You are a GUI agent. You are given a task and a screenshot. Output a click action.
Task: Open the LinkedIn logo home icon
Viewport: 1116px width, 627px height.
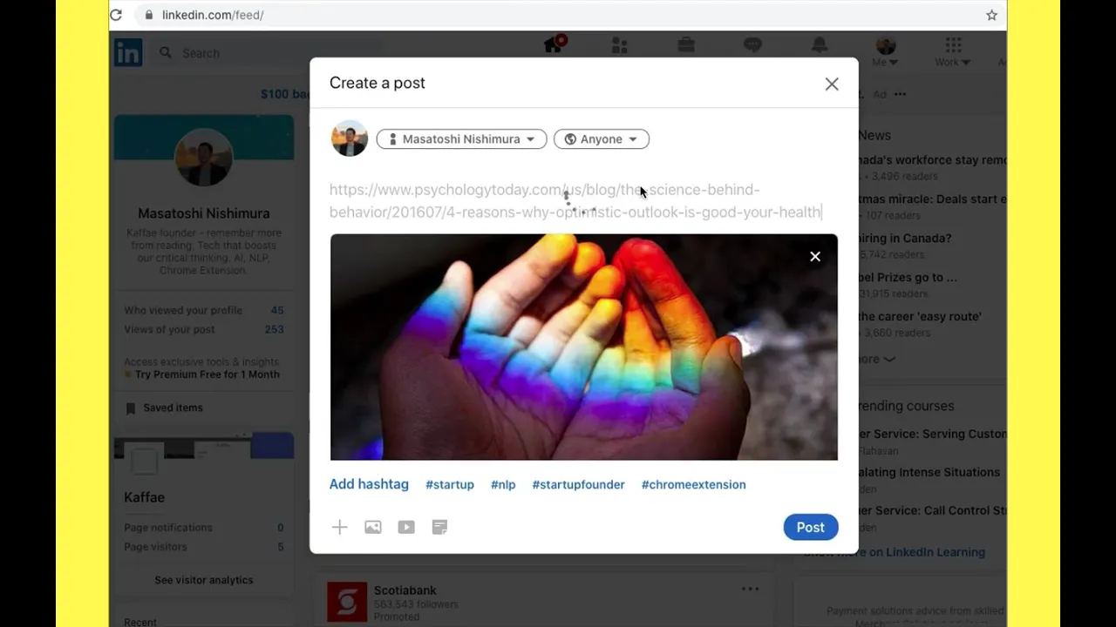click(x=128, y=53)
